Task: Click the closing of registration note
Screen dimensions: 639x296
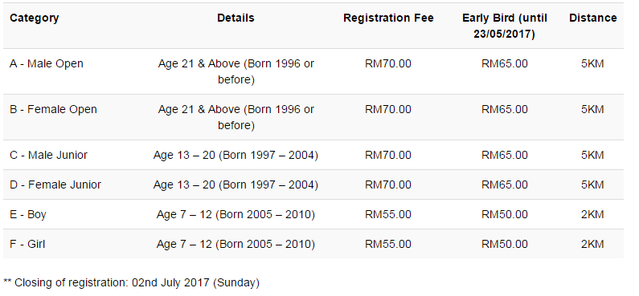Action: click(x=131, y=282)
